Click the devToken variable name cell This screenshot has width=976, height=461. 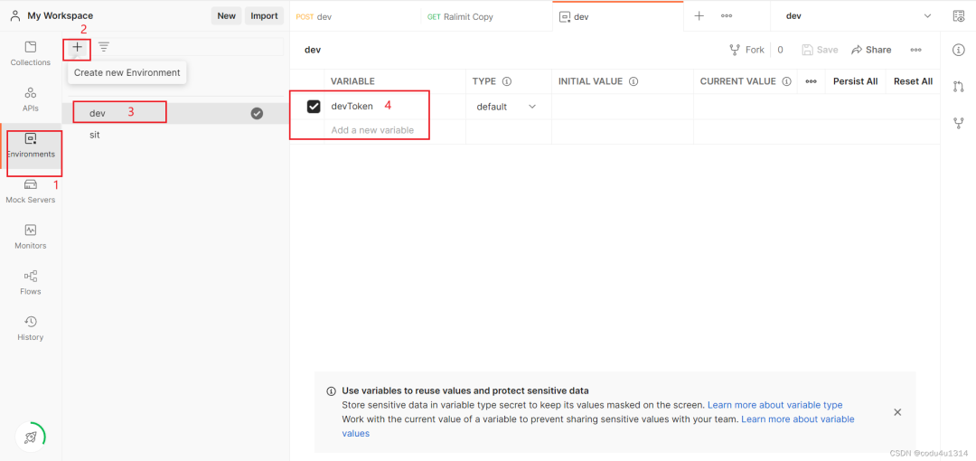(x=395, y=107)
